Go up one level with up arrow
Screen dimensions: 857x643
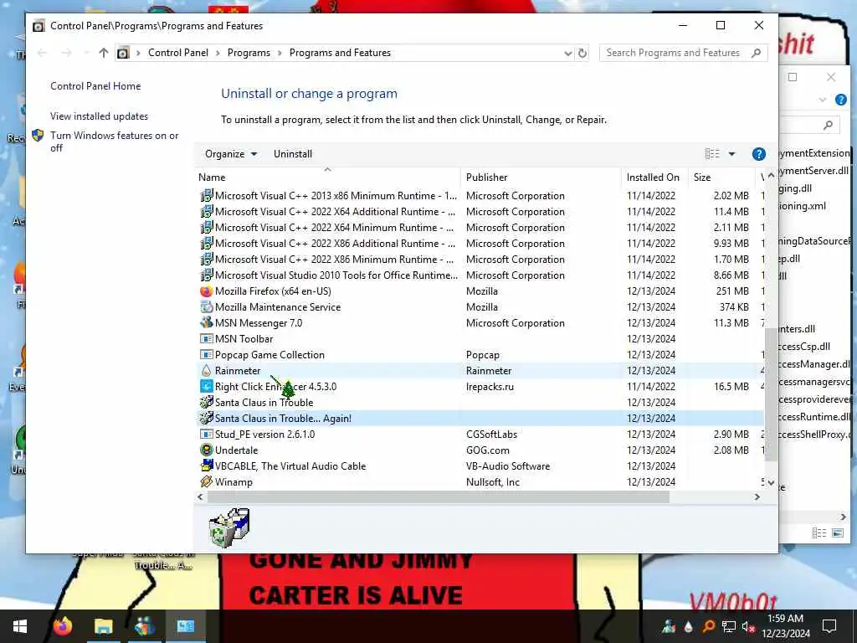pyautogui.click(x=103, y=53)
